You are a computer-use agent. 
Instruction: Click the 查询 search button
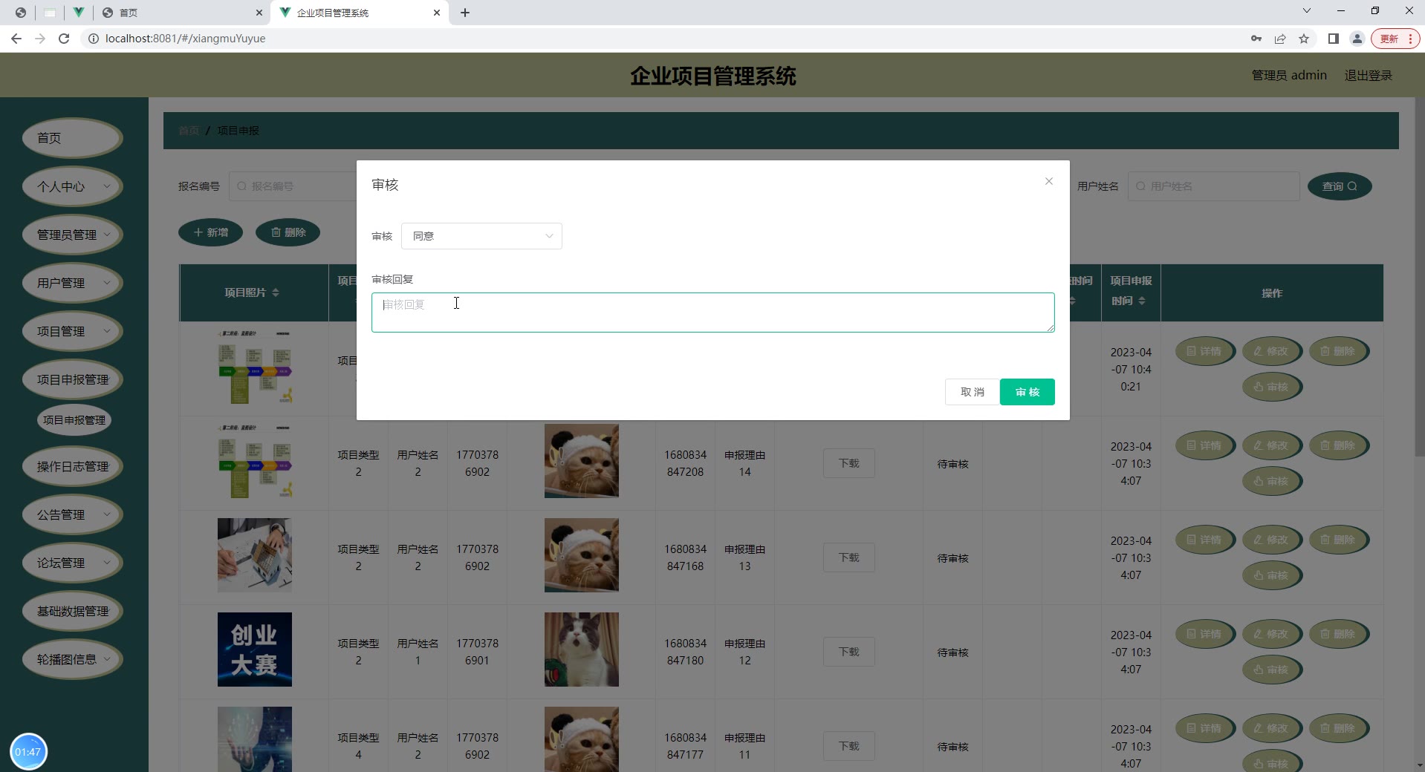(x=1340, y=186)
